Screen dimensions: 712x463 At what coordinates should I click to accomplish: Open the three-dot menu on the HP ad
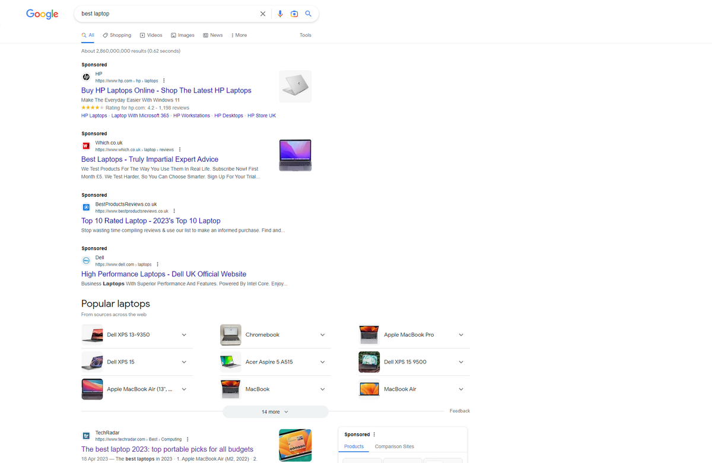click(x=164, y=80)
